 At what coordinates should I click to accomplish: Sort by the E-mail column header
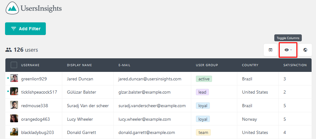pyautogui.click(x=124, y=65)
